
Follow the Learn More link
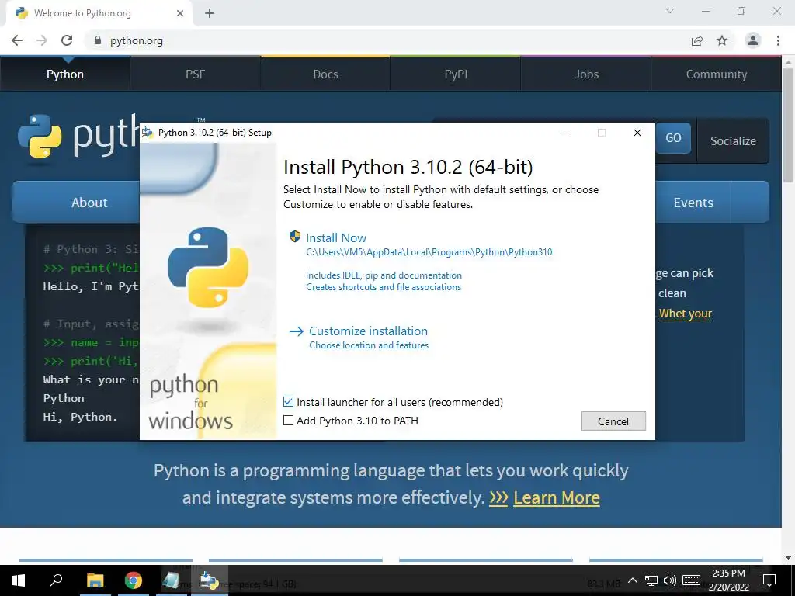[x=556, y=497]
